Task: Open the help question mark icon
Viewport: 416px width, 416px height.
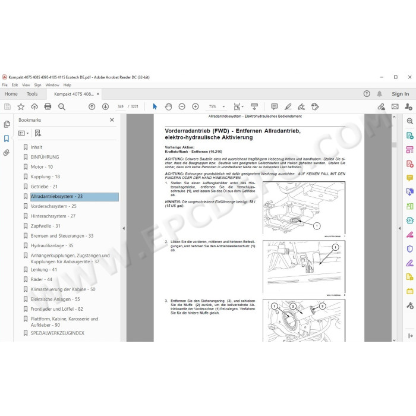Action: (367, 94)
